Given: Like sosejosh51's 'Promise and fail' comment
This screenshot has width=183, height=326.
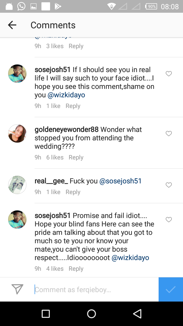Looking at the screenshot, I should pyautogui.click(x=169, y=220).
